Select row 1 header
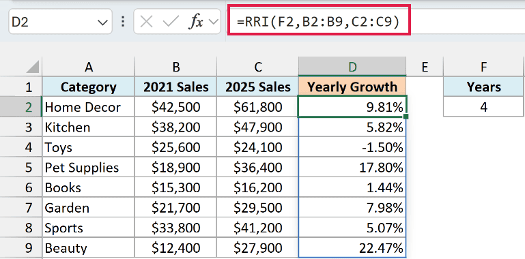The height and width of the screenshot is (259, 525). pos(21,87)
